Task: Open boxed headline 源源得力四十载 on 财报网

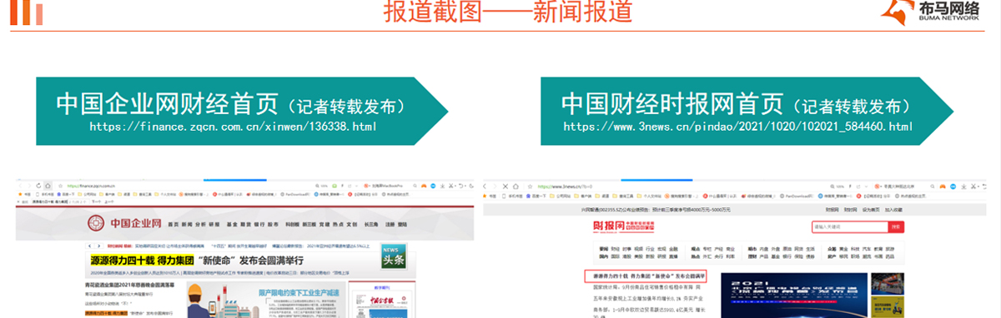Action: 646,276
